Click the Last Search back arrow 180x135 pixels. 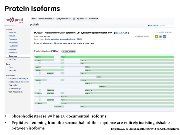pyautogui.click(x=148, y=25)
